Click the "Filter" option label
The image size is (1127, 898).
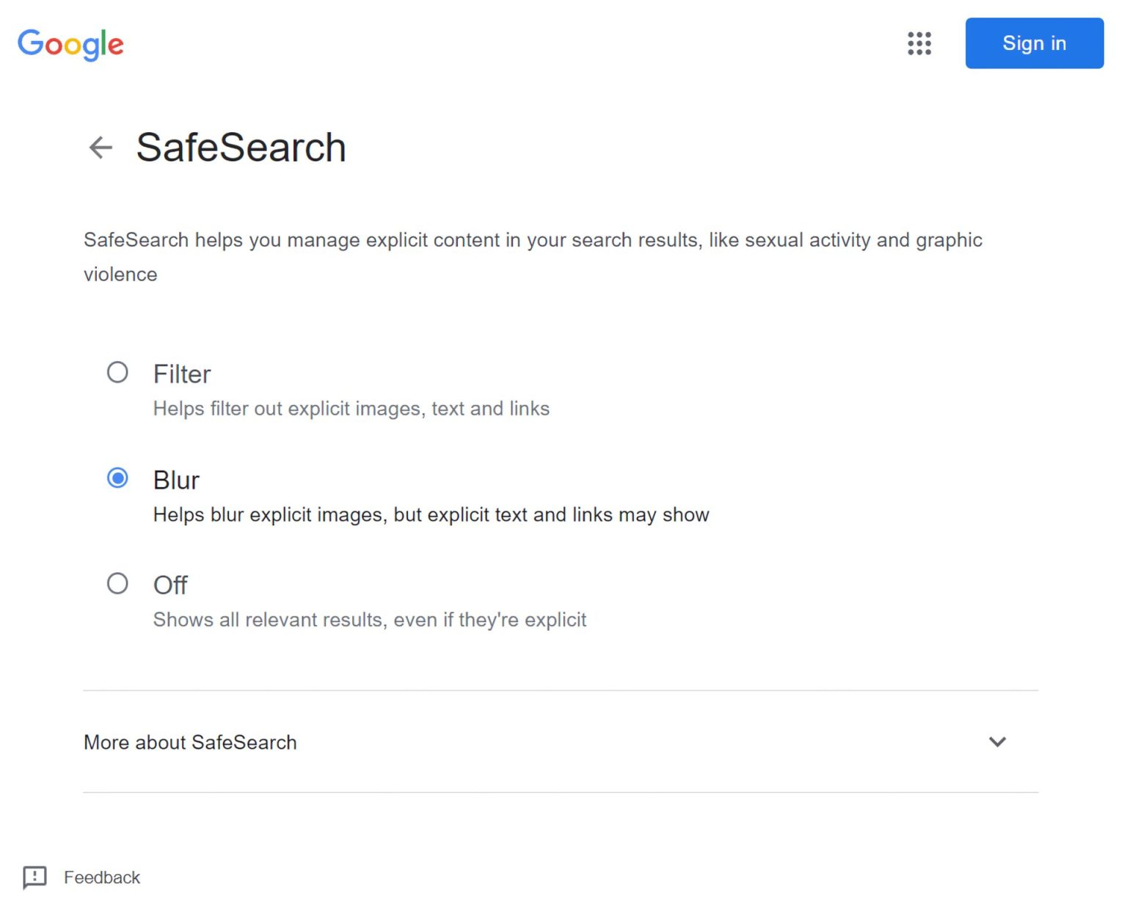182,374
